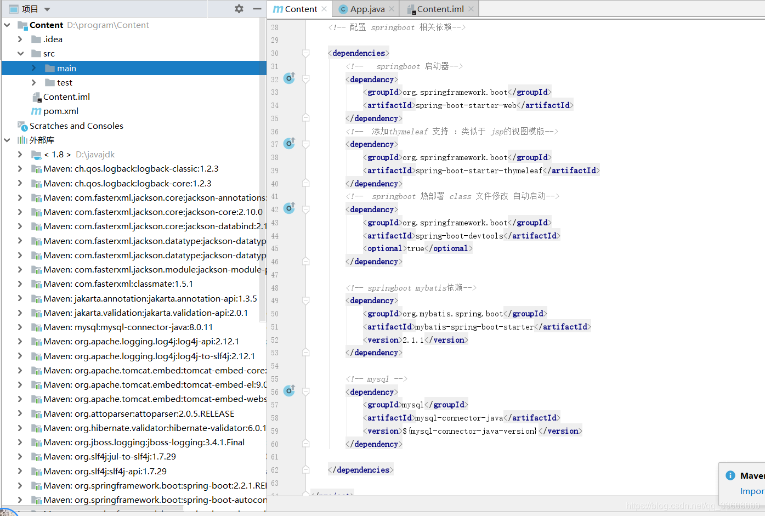This screenshot has width=765, height=516.
Task: Click the Import link in Maven notification
Action: point(752,491)
